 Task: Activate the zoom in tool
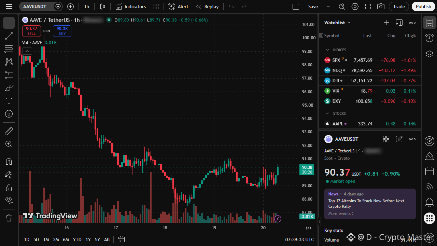tap(9, 144)
